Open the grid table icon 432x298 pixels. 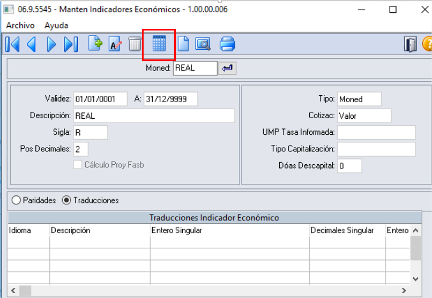159,43
